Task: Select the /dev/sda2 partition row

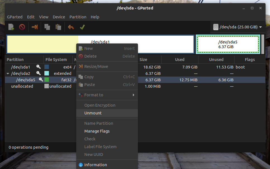Action: click(135, 73)
